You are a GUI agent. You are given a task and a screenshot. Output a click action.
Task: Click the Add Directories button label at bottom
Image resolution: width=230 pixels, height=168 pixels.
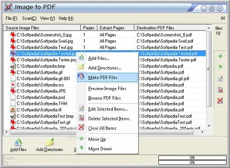[x=50, y=150]
